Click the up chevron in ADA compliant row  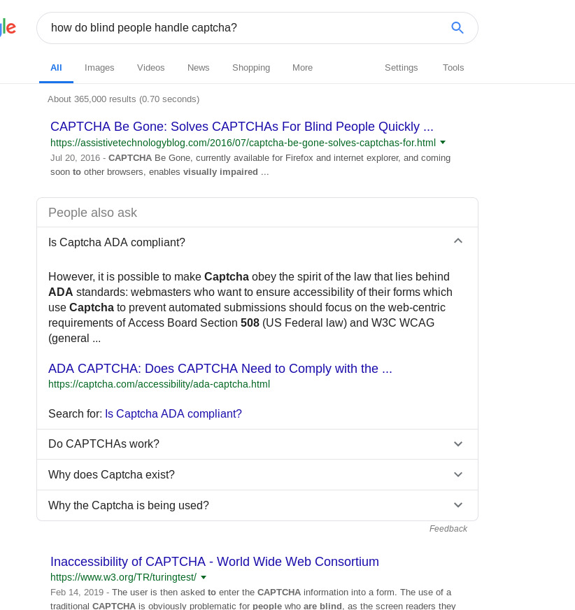coord(458,241)
